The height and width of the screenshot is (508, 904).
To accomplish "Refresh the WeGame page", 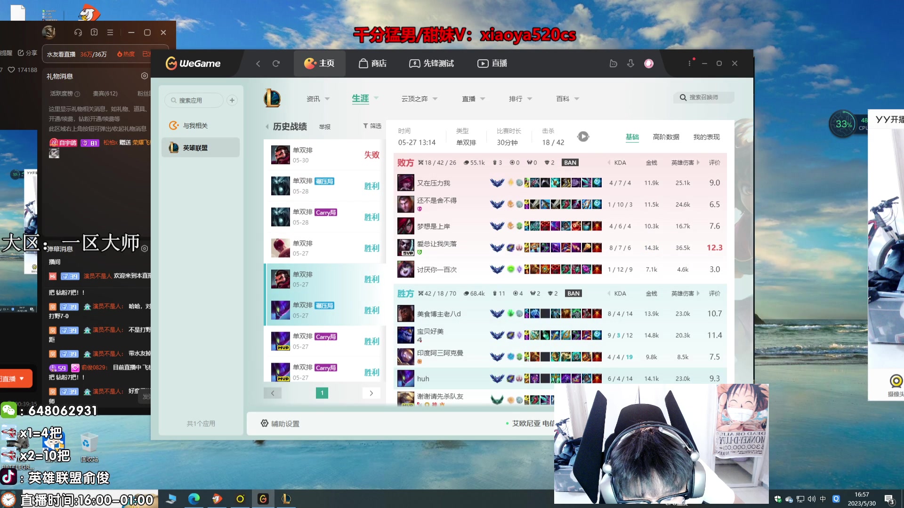I will coord(276,63).
